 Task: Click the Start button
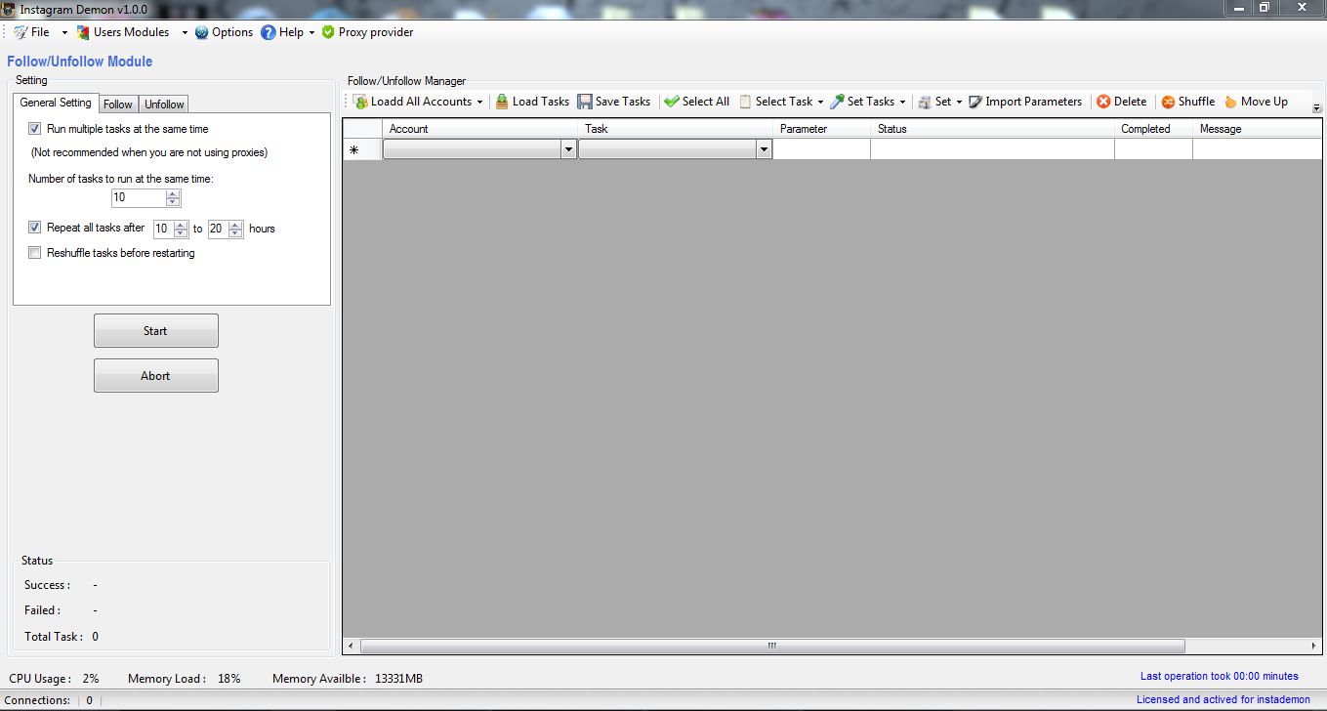tap(155, 331)
